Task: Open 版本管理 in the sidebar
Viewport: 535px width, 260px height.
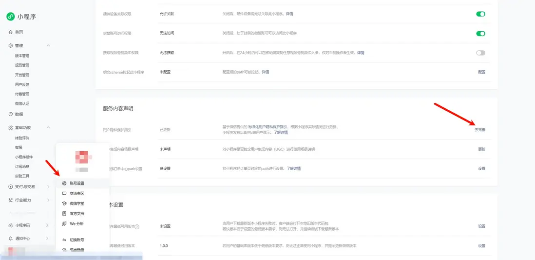Action: coord(22,56)
